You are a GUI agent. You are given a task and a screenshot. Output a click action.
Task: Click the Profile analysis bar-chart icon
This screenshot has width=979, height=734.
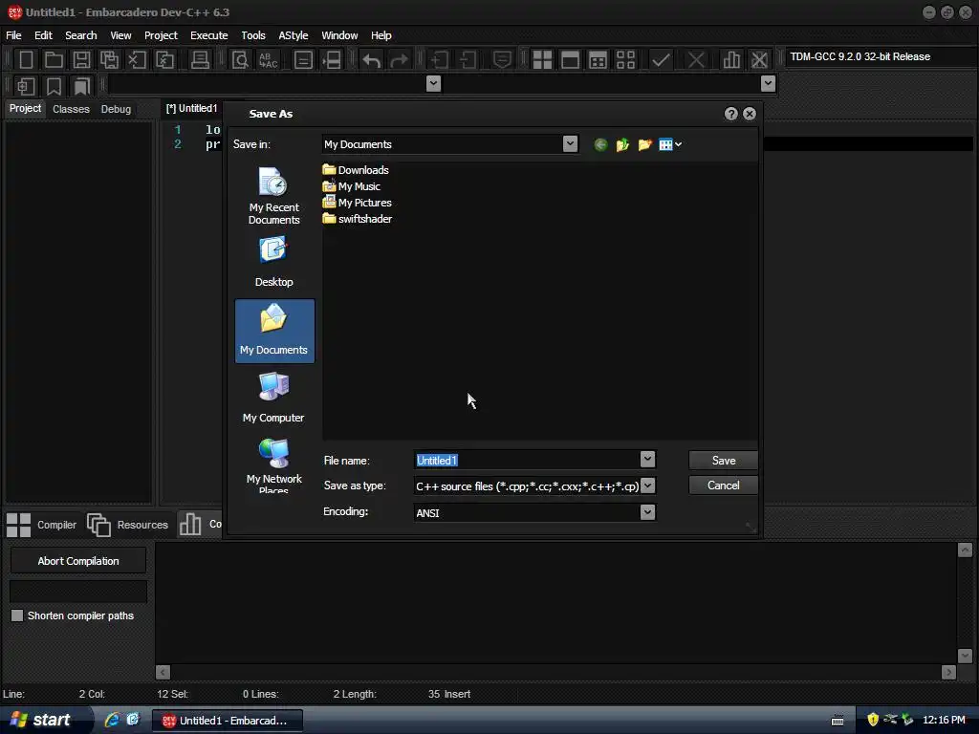pyautogui.click(x=731, y=60)
